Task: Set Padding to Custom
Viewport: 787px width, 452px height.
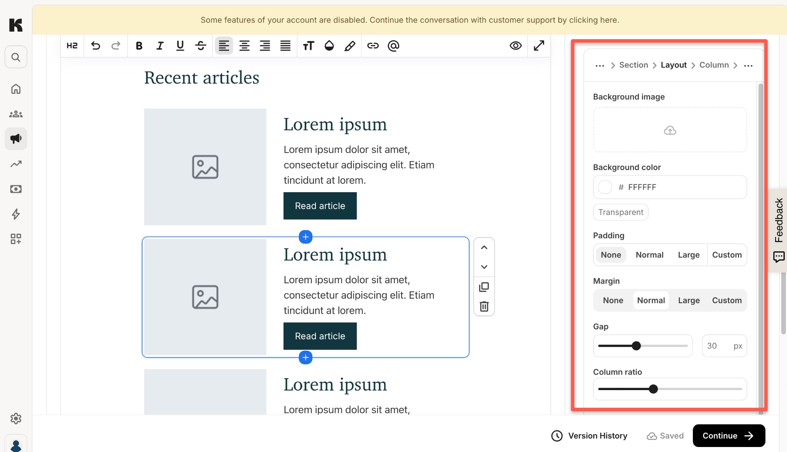Action: pyautogui.click(x=727, y=255)
